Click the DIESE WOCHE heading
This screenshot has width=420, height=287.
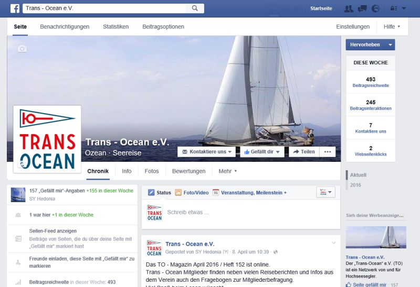[371, 63]
